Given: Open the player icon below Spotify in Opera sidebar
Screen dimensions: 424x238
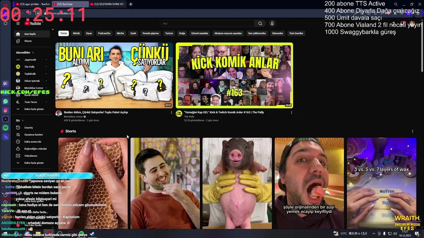Looking at the screenshot, I should [5, 137].
